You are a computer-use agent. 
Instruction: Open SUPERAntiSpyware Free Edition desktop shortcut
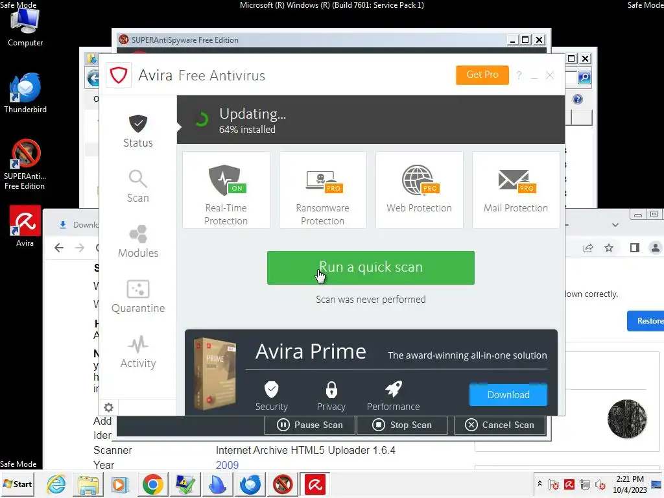[25, 164]
